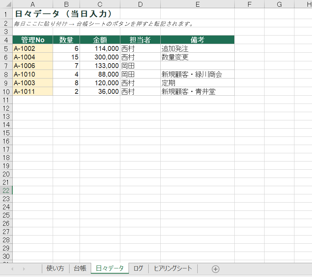Select column A header
Viewport: 312px width, 277px height.
pos(33,4)
